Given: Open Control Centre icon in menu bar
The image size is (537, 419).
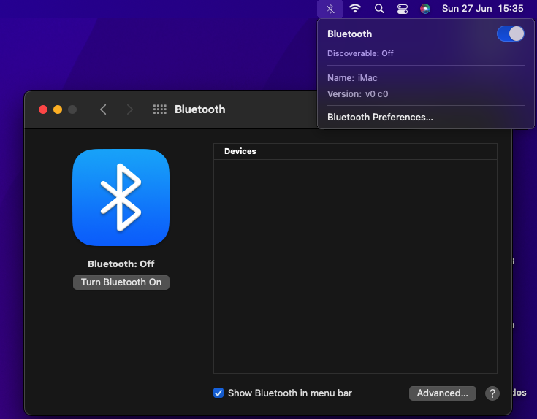Looking at the screenshot, I should pos(402,9).
